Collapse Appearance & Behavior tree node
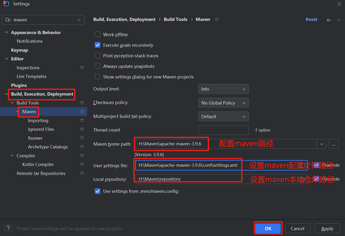 pyautogui.click(x=7, y=32)
